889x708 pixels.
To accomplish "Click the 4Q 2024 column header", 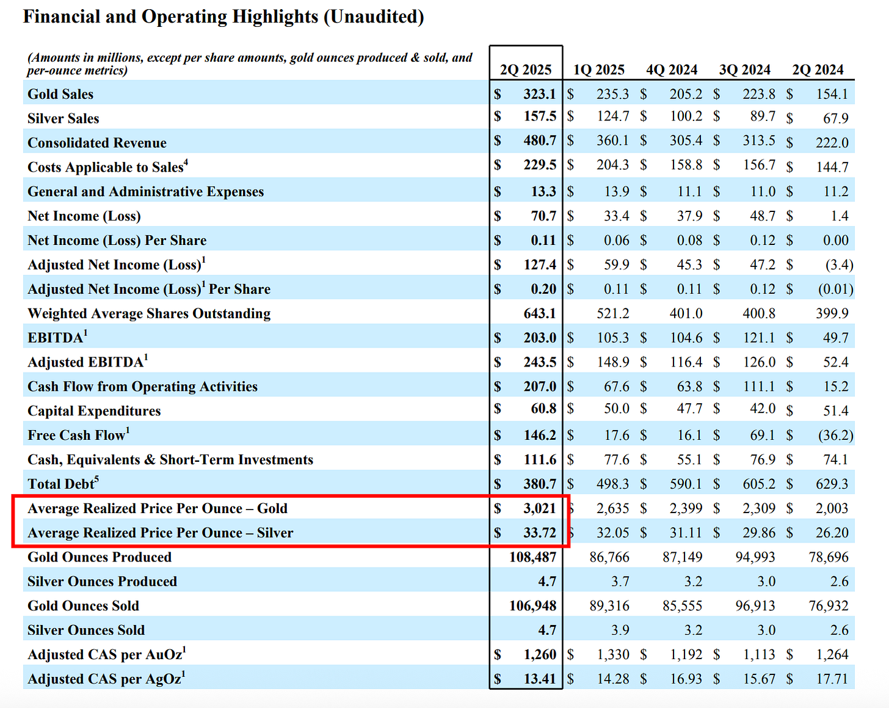I will coord(672,70).
